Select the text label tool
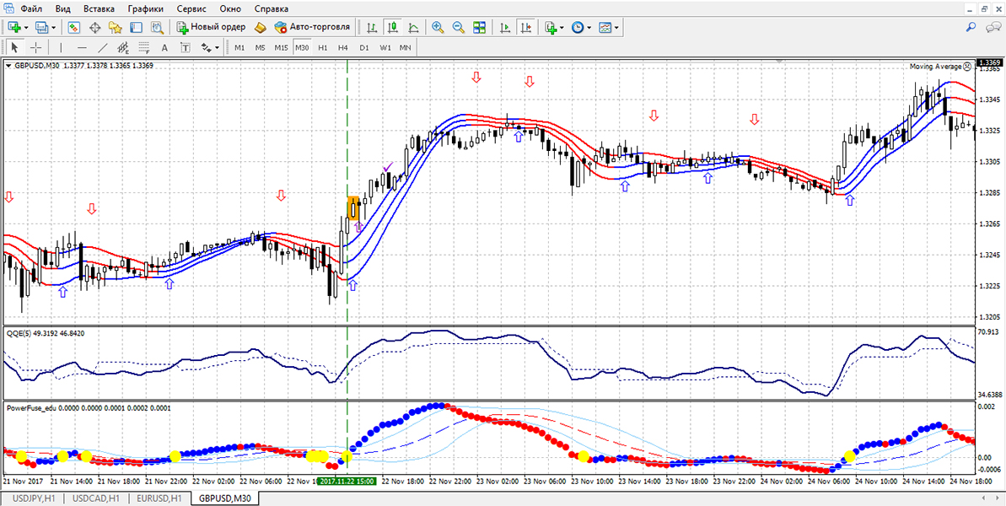 [164, 48]
